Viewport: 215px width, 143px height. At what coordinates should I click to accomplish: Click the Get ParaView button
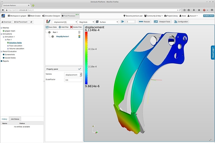pyautogui.click(x=21, y=22)
